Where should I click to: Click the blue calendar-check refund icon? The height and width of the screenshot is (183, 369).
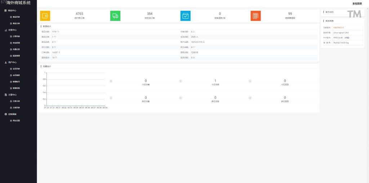pos(186,16)
